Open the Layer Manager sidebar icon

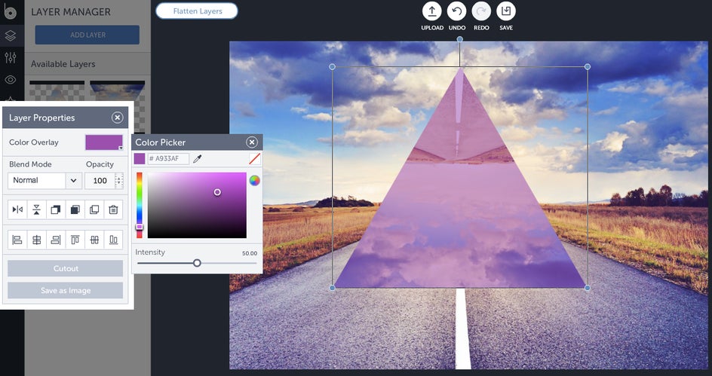pos(10,35)
